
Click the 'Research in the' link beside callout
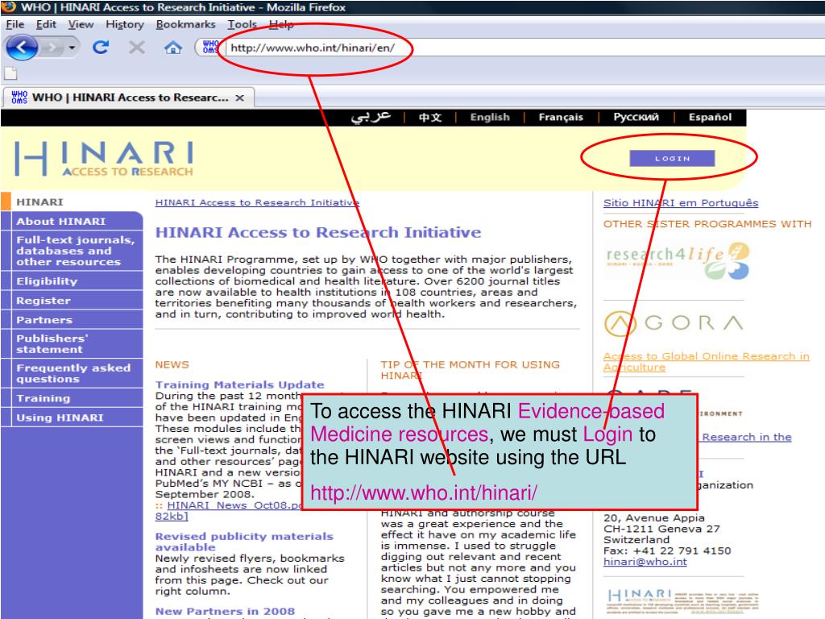tap(747, 438)
